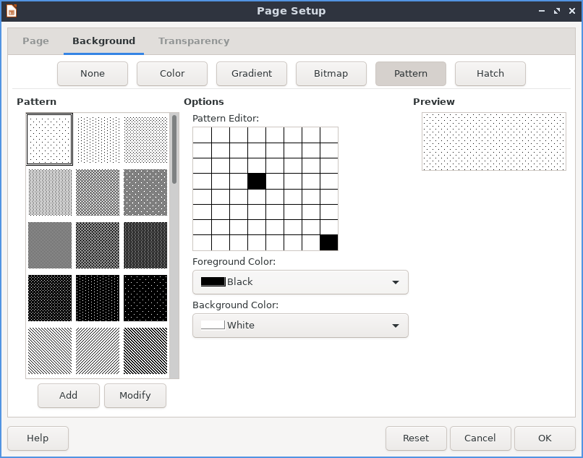Open the Foreground Color dropdown
The height and width of the screenshot is (458, 583).
tap(300, 282)
